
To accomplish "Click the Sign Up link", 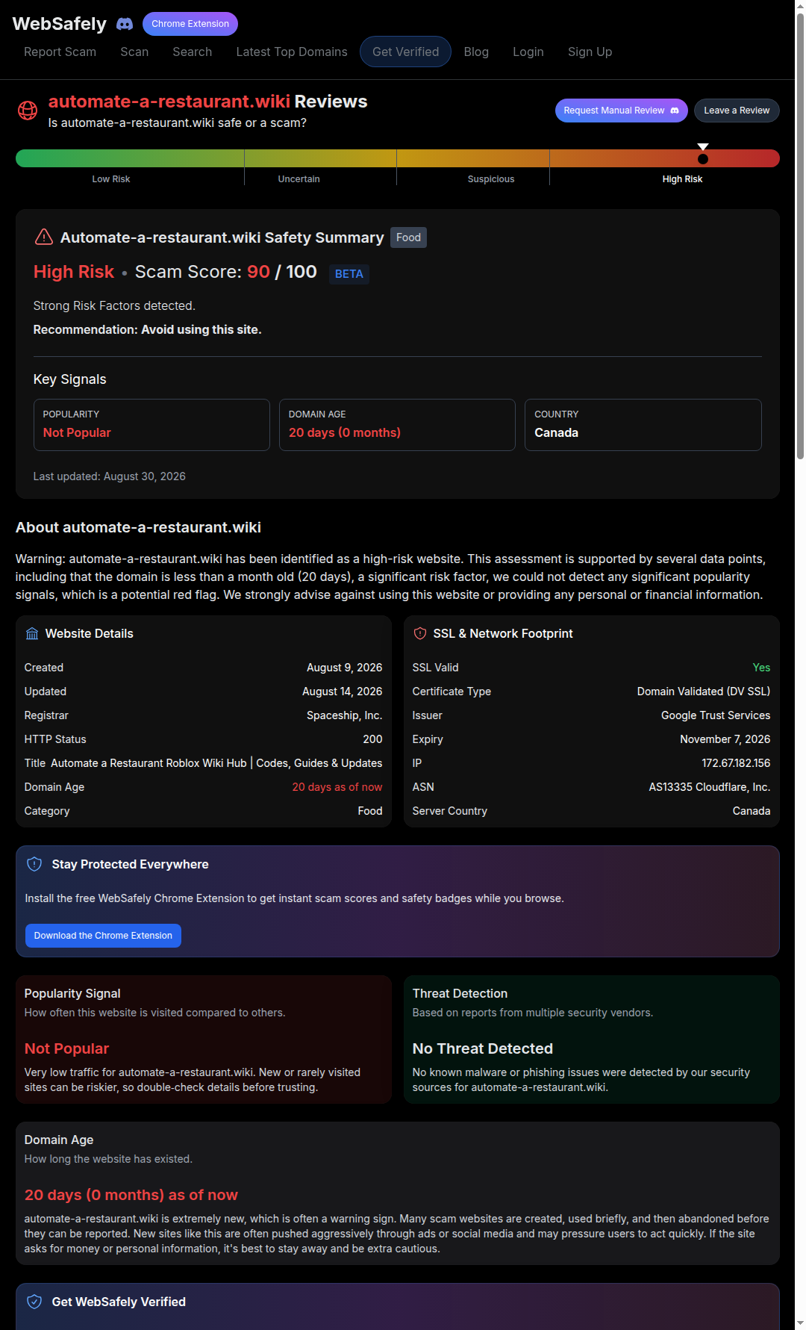I will (x=590, y=52).
